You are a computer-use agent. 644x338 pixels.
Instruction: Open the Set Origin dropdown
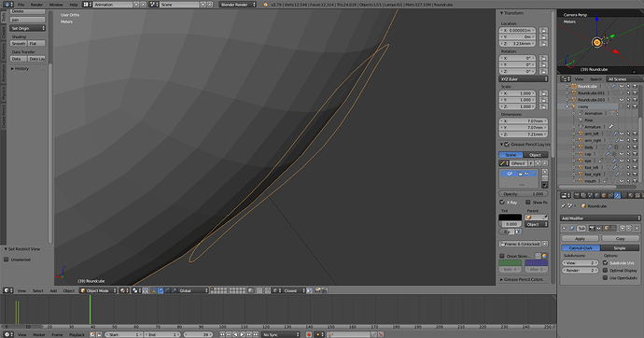pyautogui.click(x=27, y=28)
